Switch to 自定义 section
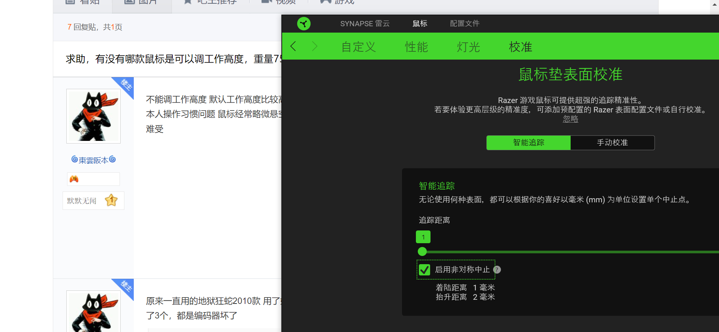Viewport: 719px width, 332px height. (359, 47)
